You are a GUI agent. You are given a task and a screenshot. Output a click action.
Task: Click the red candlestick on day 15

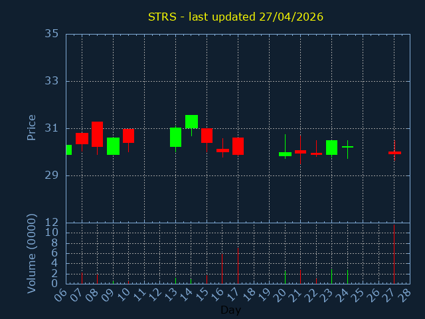[x=207, y=136]
